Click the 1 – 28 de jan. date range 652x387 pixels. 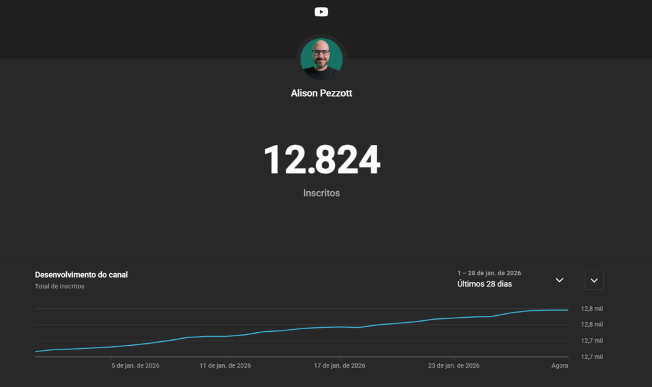tap(489, 273)
